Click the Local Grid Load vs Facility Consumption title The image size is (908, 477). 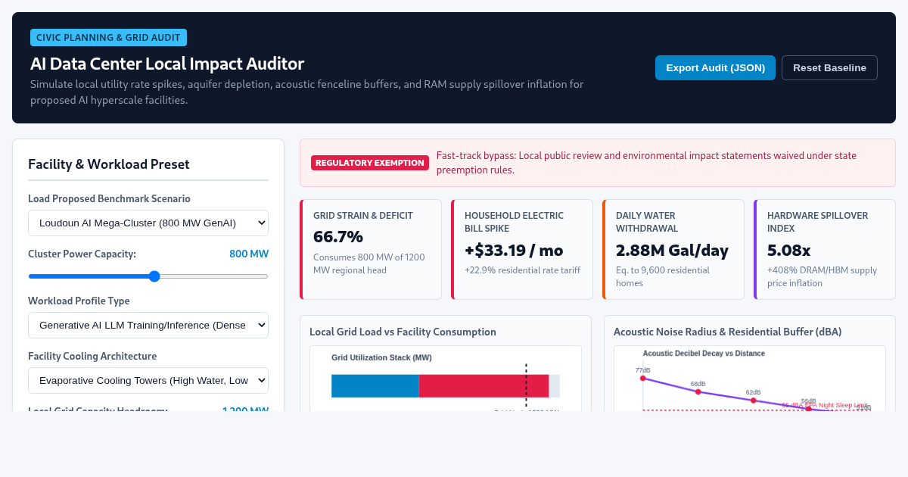click(403, 332)
